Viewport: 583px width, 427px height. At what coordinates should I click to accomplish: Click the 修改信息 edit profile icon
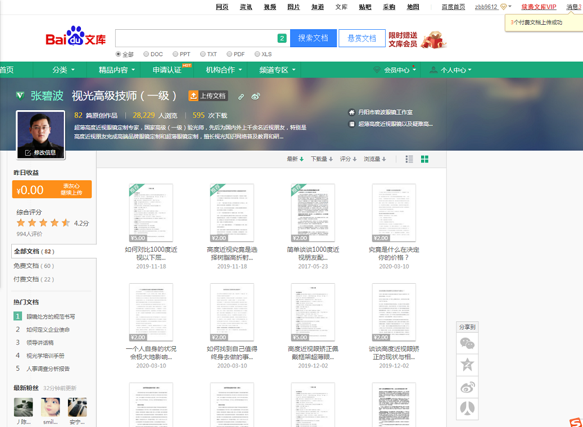[28, 153]
